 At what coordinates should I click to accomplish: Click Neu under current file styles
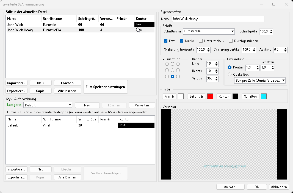[x=40, y=83]
